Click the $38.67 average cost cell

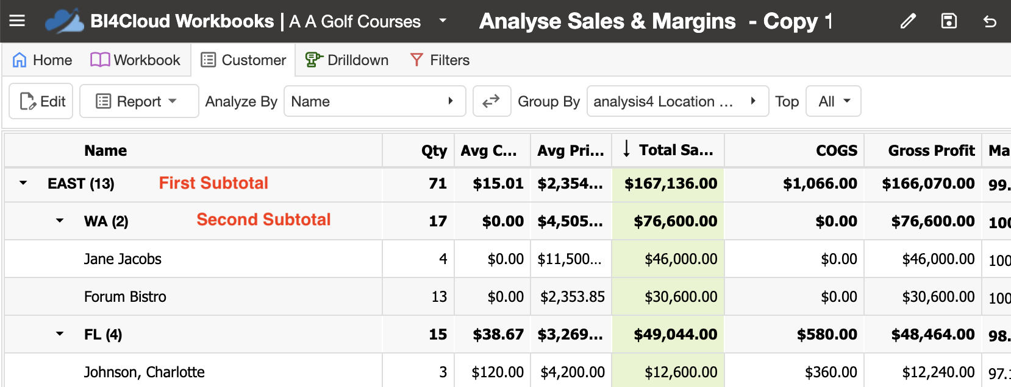pyautogui.click(x=493, y=335)
